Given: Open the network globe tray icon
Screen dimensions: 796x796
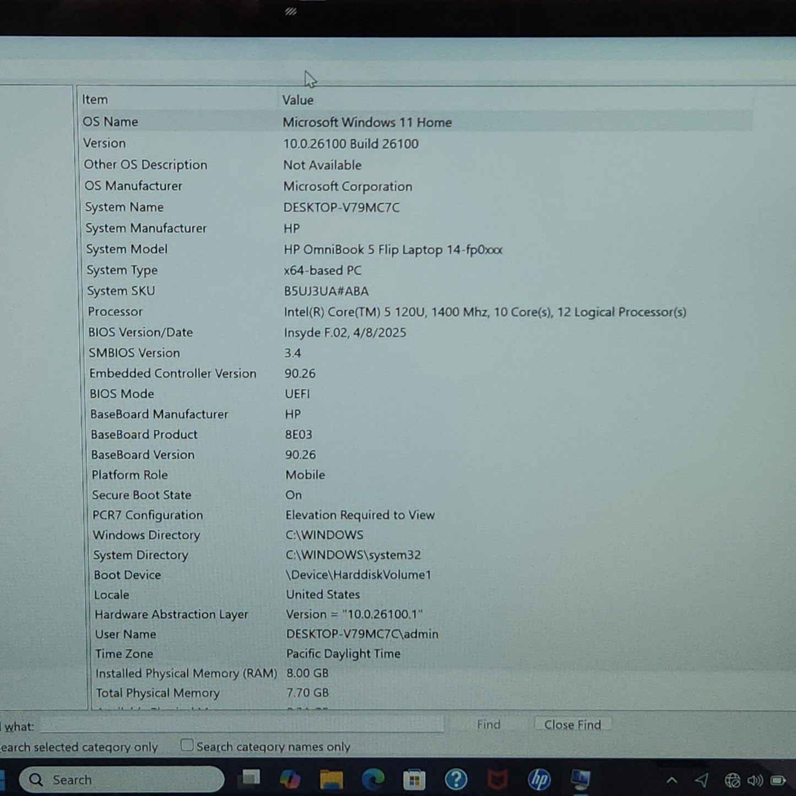Looking at the screenshot, I should point(732,781).
